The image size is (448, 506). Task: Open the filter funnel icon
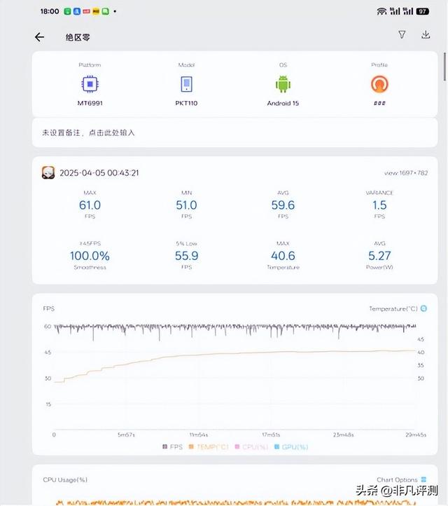point(402,34)
